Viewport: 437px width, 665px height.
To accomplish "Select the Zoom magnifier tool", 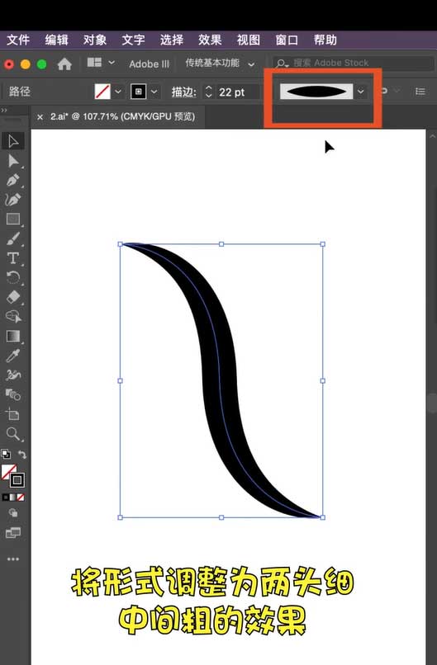I will click(12, 434).
